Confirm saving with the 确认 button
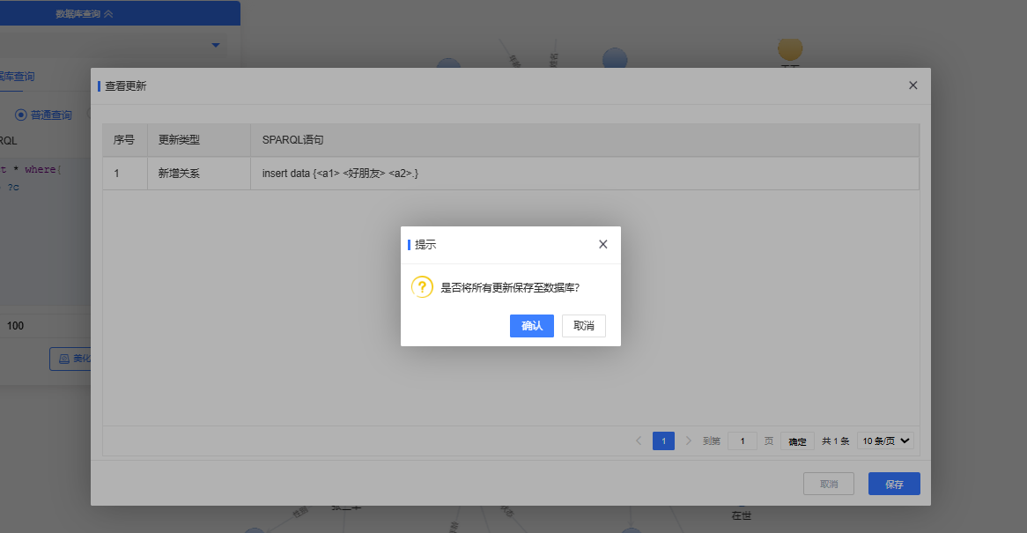The height and width of the screenshot is (533, 1027). [531, 326]
